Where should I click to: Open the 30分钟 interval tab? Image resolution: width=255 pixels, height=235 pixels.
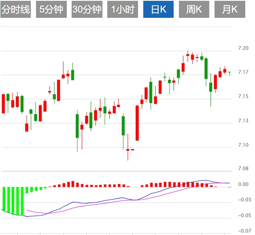pyautogui.click(x=87, y=10)
